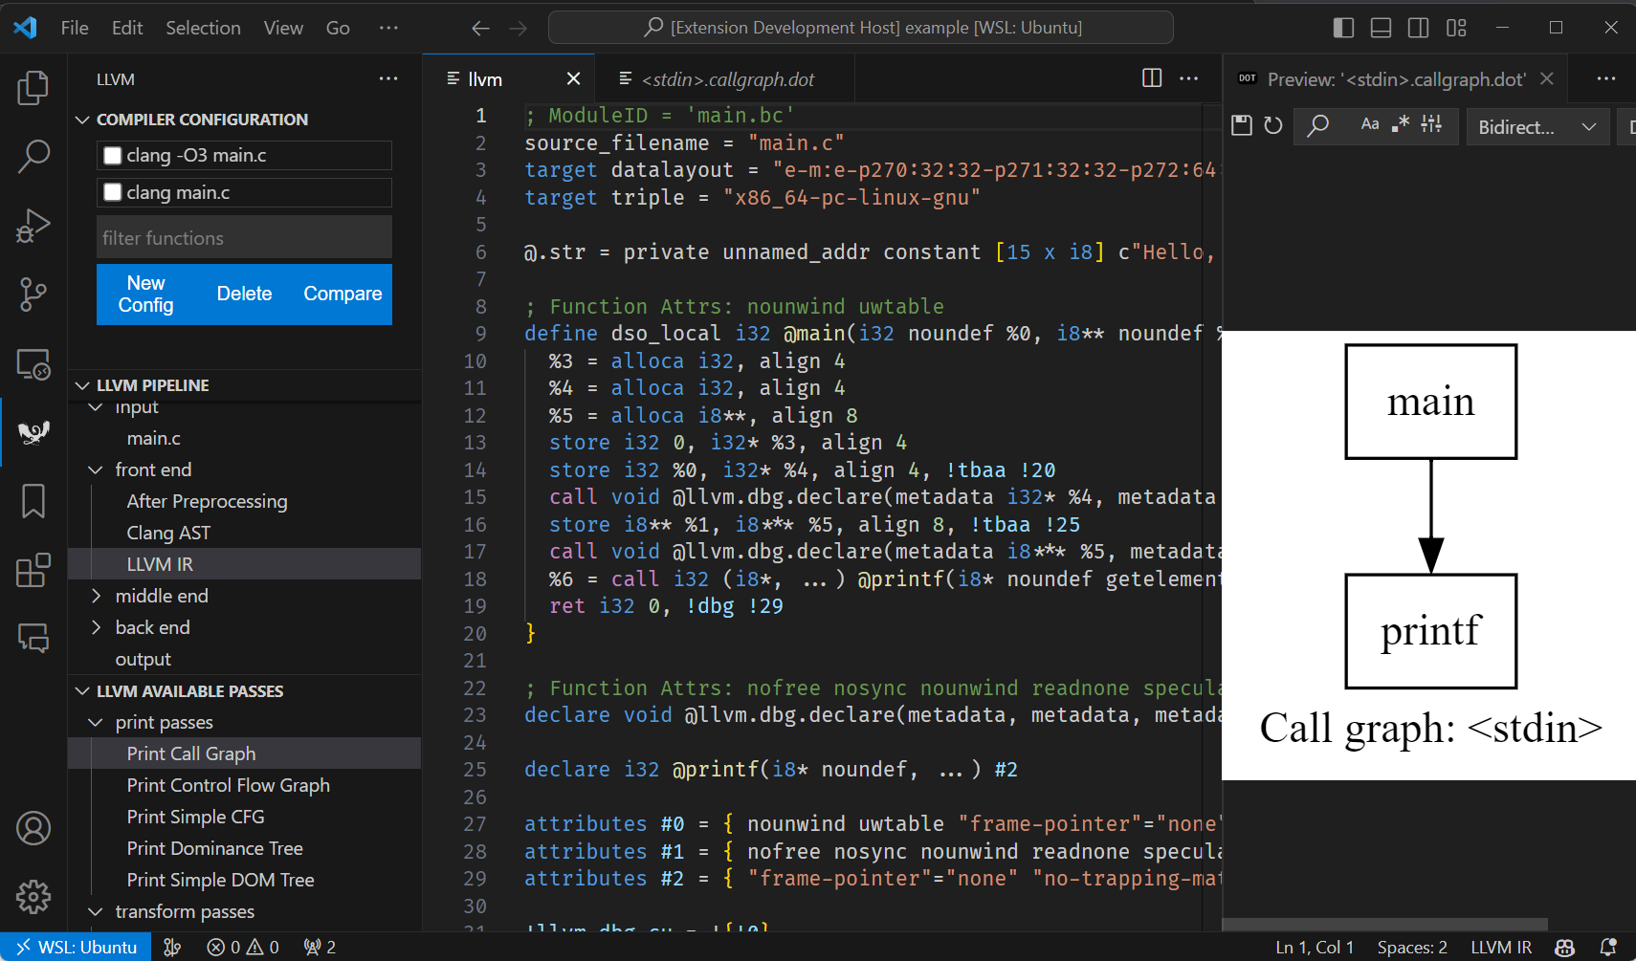The width and height of the screenshot is (1636, 961).
Task: Open Run and Debug view
Action: click(x=33, y=226)
